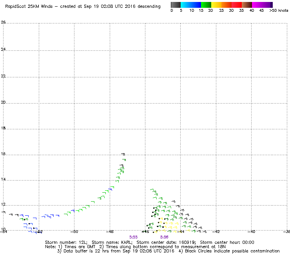Click the gray 0-5 knots color band
This screenshot has width=290, height=254.
tap(176, 5)
